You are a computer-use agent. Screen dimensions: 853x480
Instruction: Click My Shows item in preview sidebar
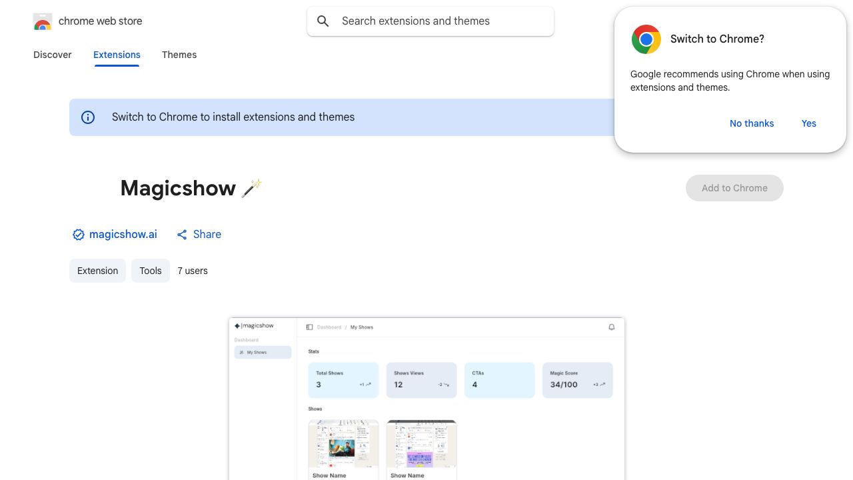click(263, 353)
